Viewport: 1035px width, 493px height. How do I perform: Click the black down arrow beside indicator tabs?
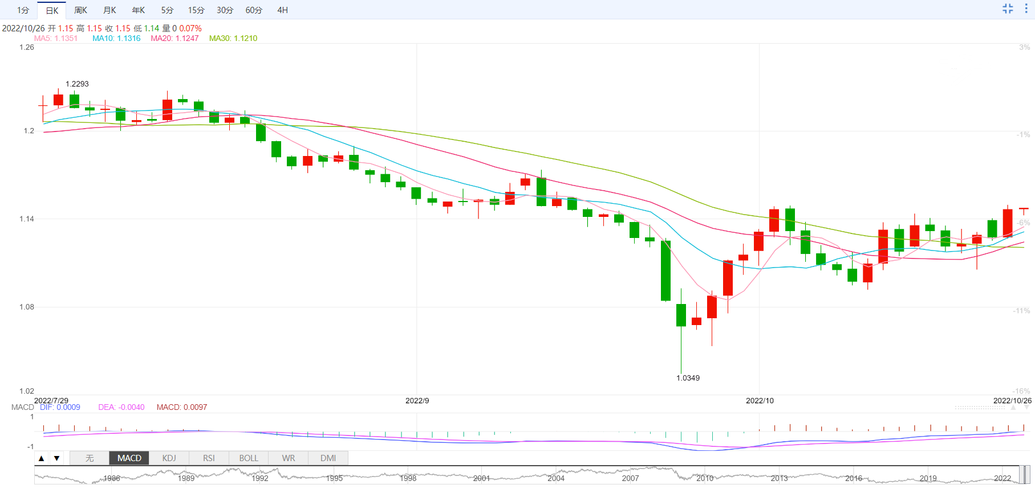[57, 458]
